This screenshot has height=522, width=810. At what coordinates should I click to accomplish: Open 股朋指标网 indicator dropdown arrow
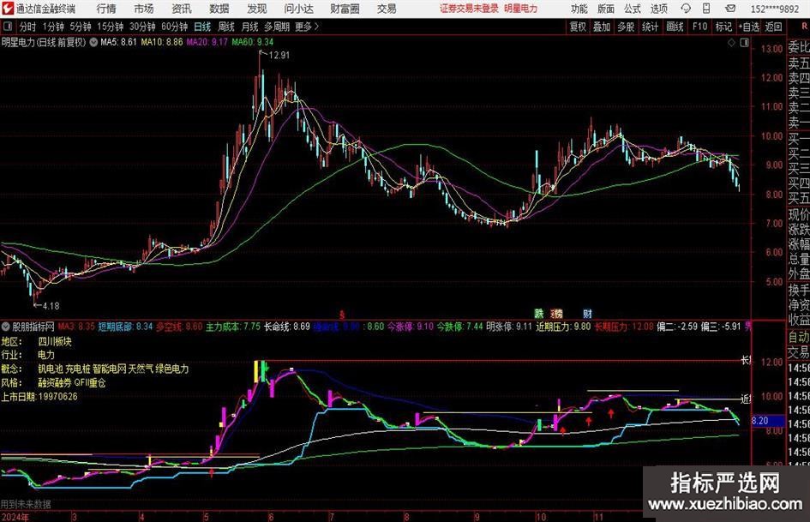click(x=6, y=327)
